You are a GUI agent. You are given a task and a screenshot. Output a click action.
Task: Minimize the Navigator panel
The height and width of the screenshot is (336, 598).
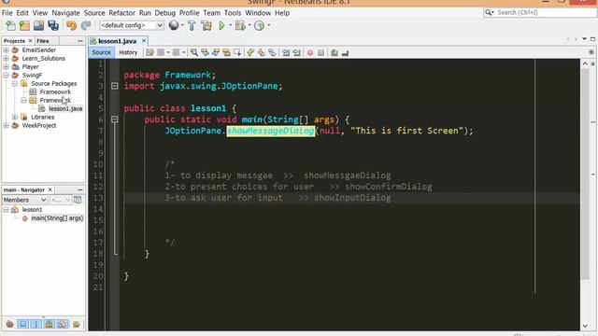pyautogui.click(x=80, y=189)
